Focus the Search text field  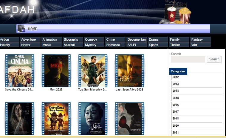pyautogui.click(x=188, y=59)
